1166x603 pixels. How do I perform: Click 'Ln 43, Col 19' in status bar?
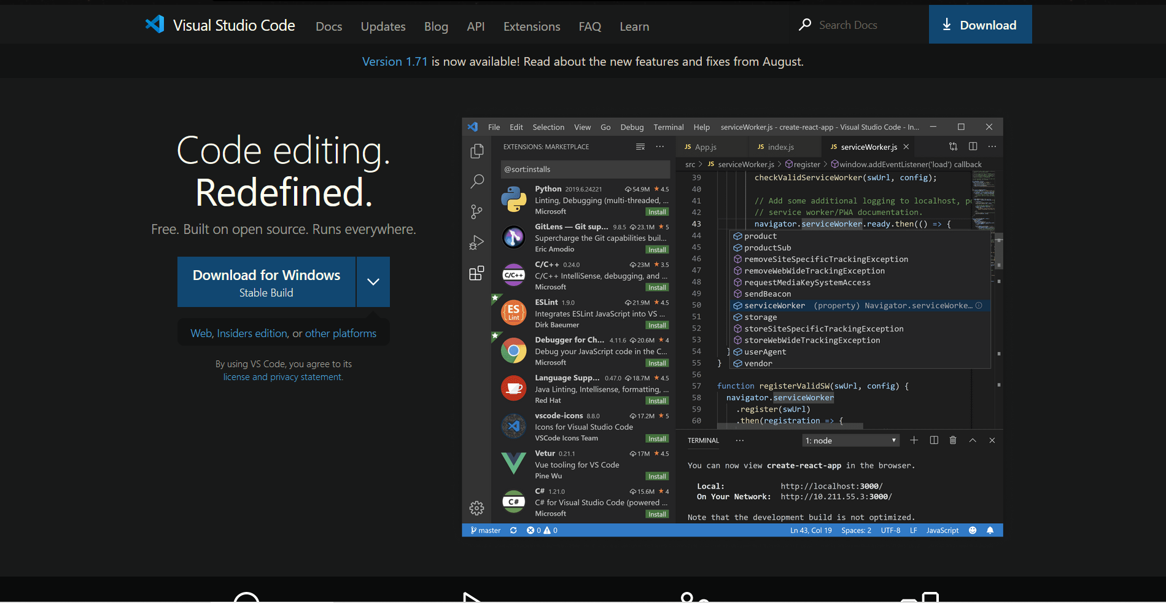click(810, 531)
